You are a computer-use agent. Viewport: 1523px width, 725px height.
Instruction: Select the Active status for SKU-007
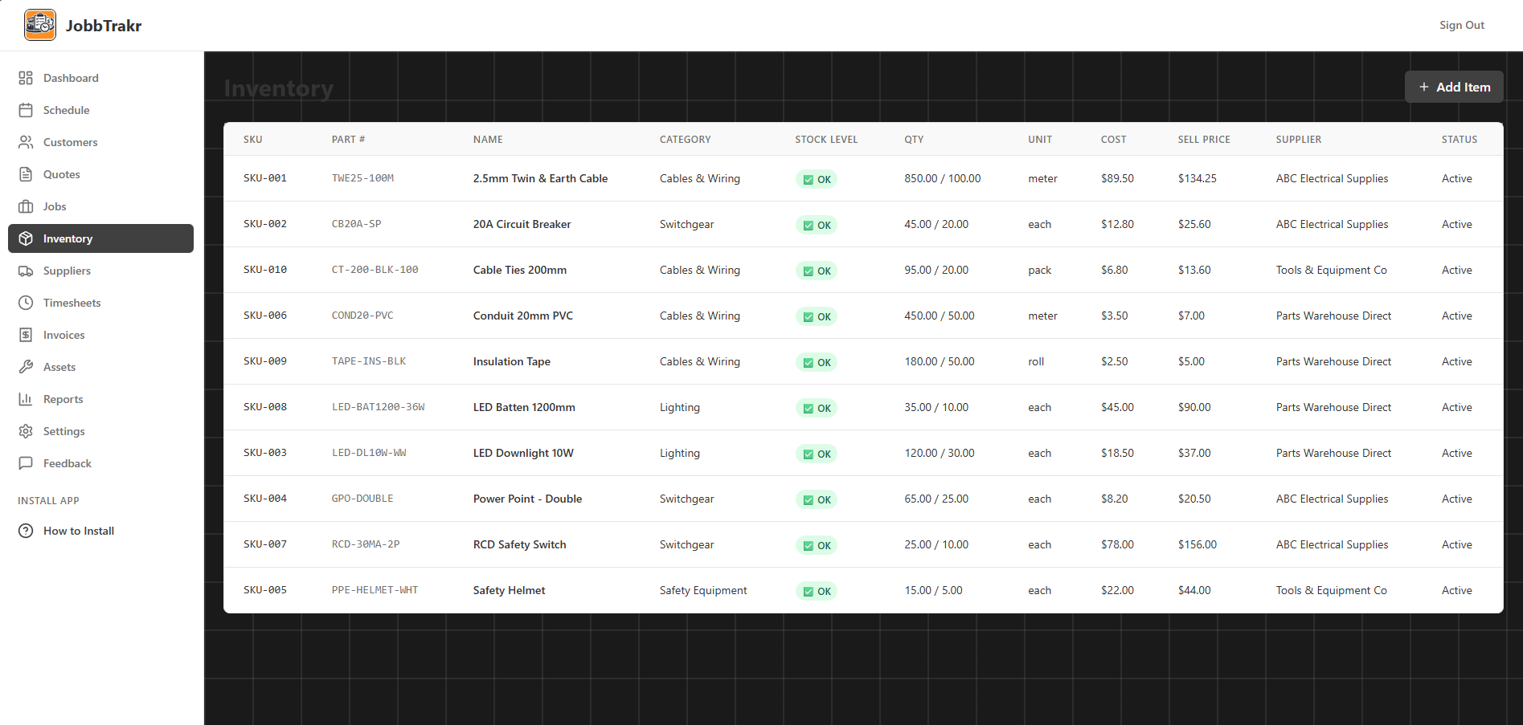(x=1456, y=544)
